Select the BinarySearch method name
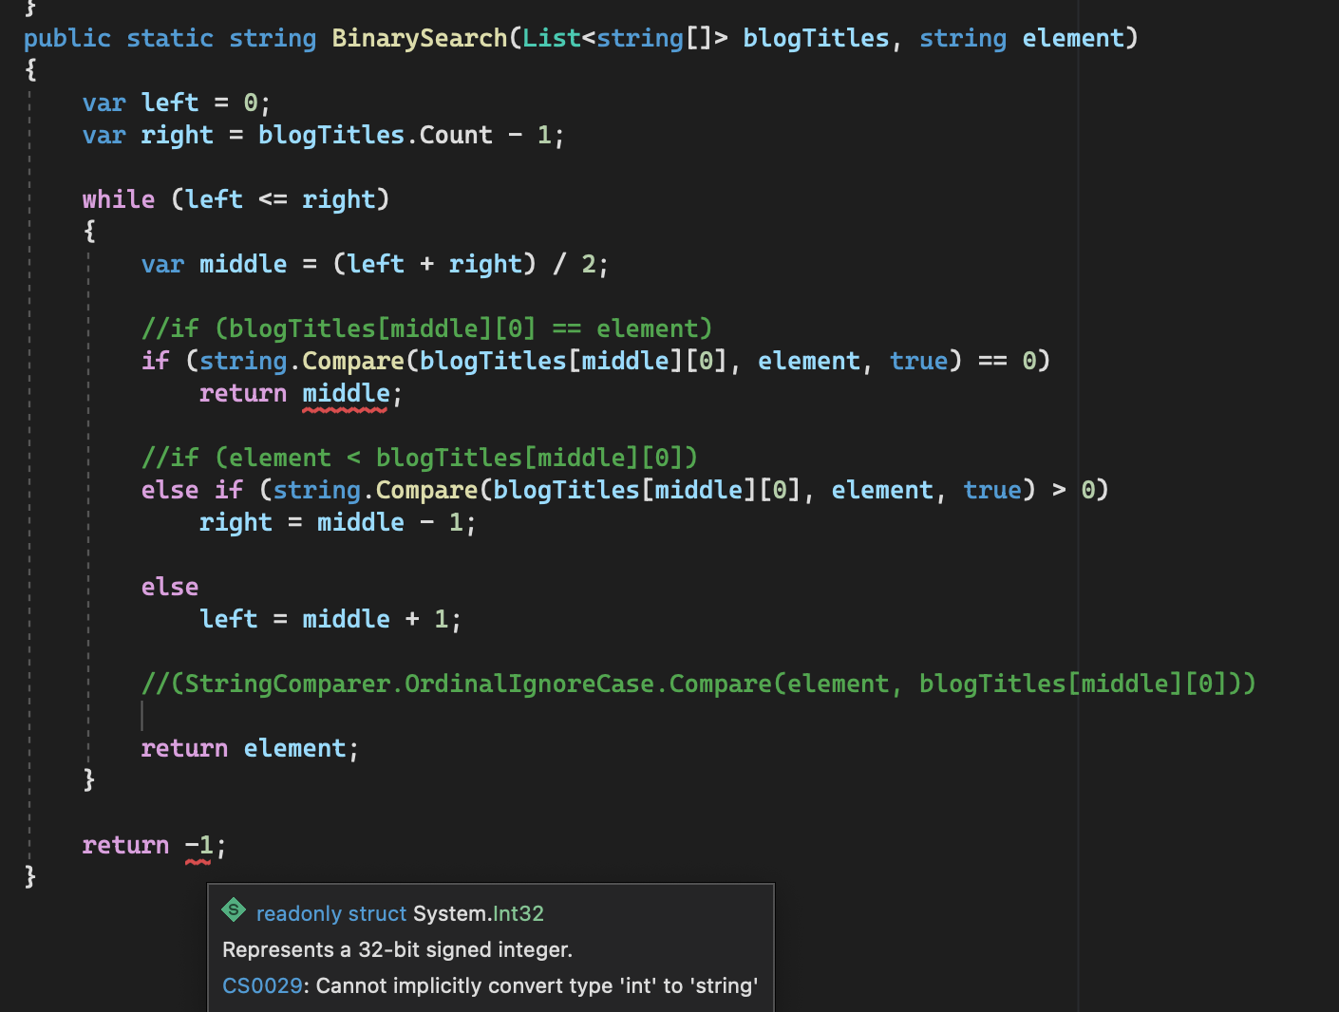The image size is (1339, 1012). click(419, 37)
